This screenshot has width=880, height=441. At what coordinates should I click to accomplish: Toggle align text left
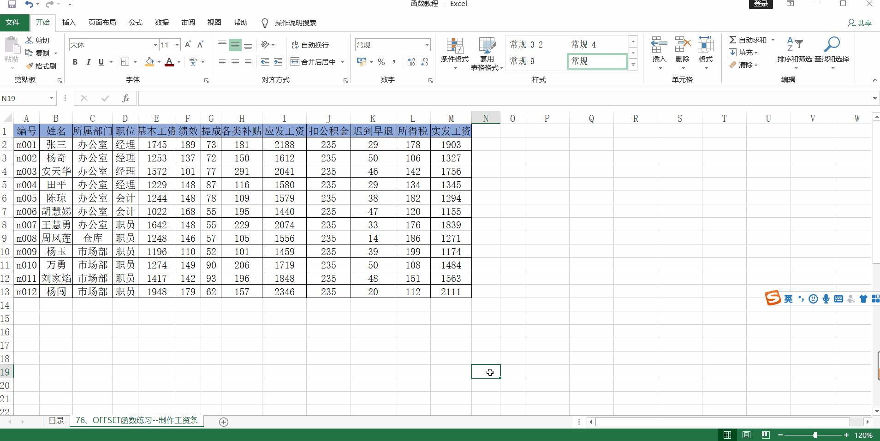pos(222,62)
